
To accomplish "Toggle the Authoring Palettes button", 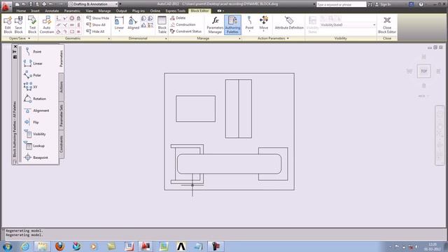I will coord(232,24).
